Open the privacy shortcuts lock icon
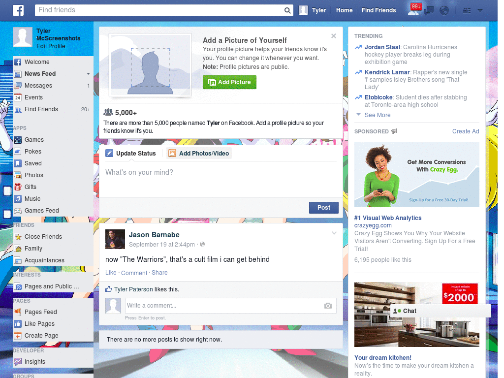The width and height of the screenshot is (504, 378). (467, 11)
